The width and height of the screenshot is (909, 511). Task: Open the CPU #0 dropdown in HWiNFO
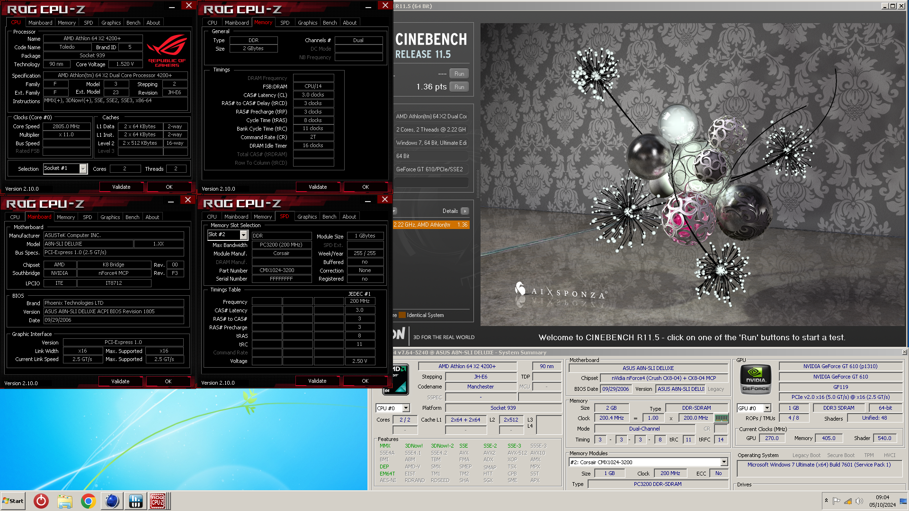coord(406,408)
